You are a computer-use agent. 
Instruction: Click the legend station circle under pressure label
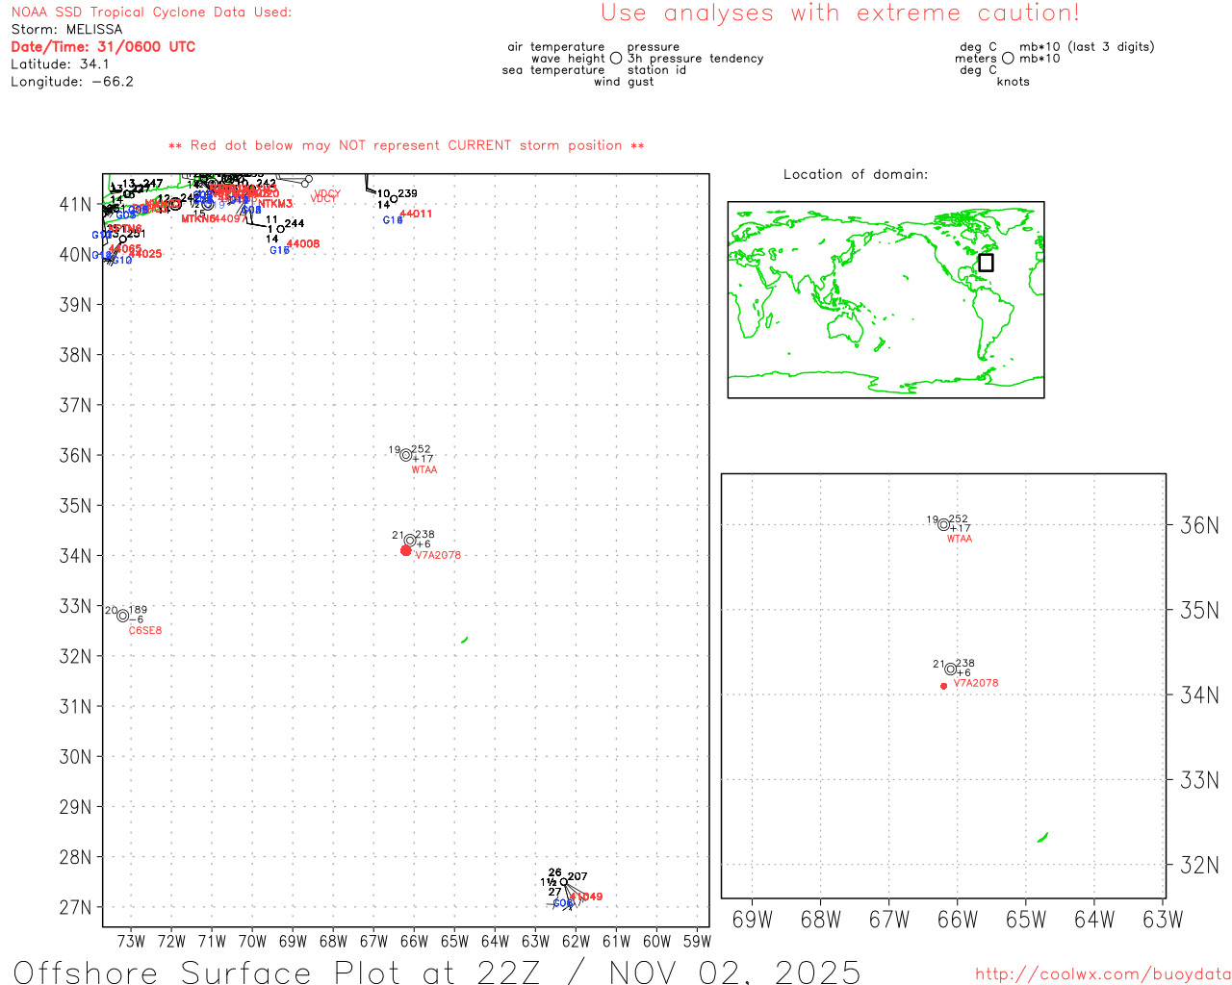(616, 58)
